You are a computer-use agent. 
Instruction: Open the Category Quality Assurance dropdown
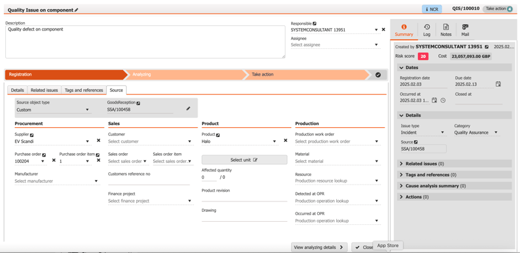point(496,132)
